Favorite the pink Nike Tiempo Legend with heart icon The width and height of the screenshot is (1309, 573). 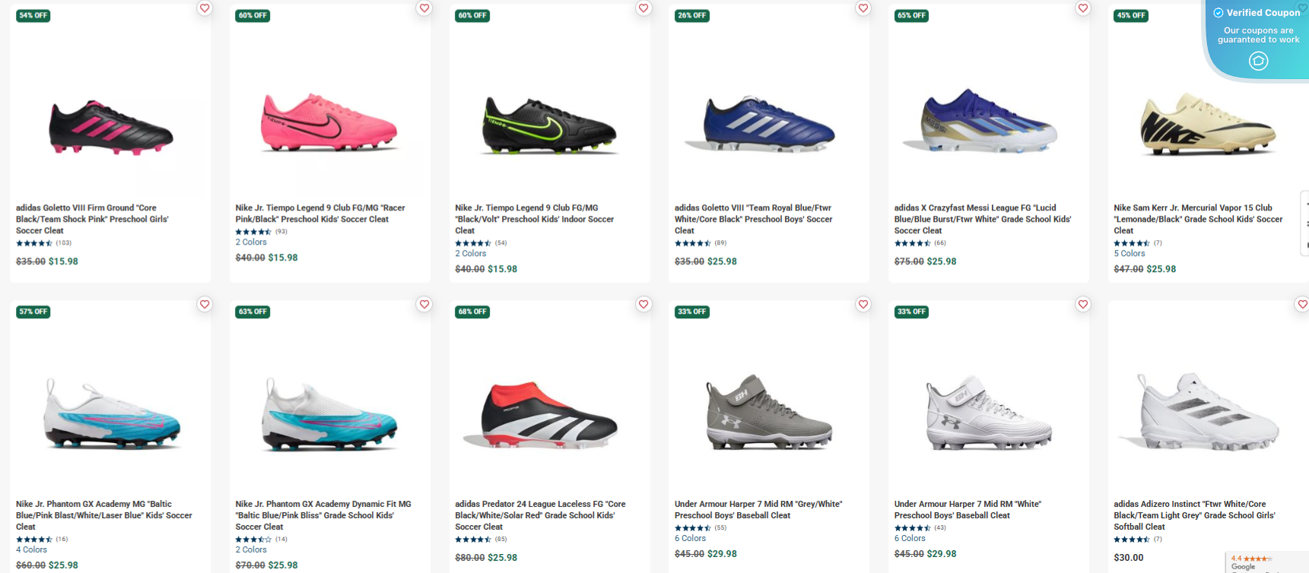click(x=424, y=8)
